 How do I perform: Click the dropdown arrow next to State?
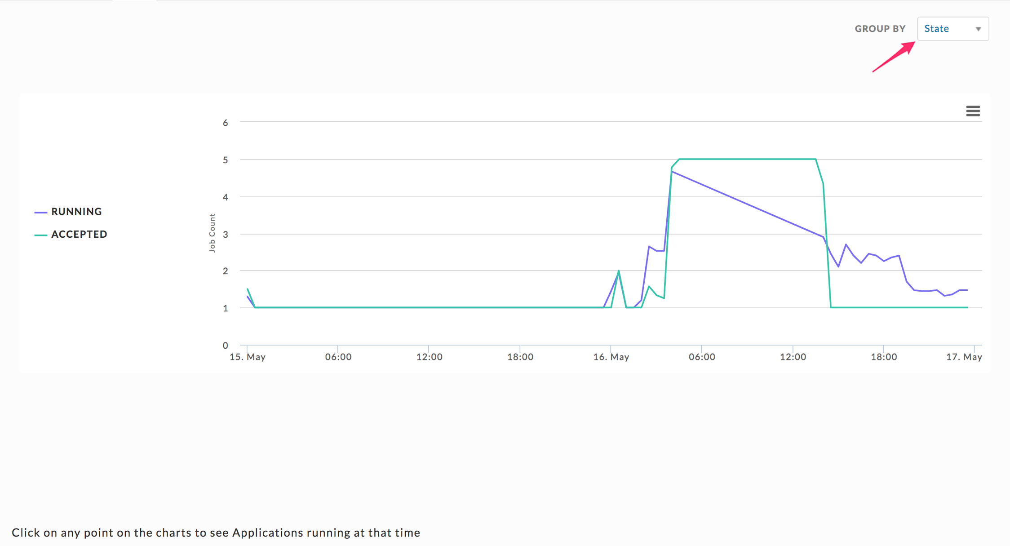(x=978, y=29)
